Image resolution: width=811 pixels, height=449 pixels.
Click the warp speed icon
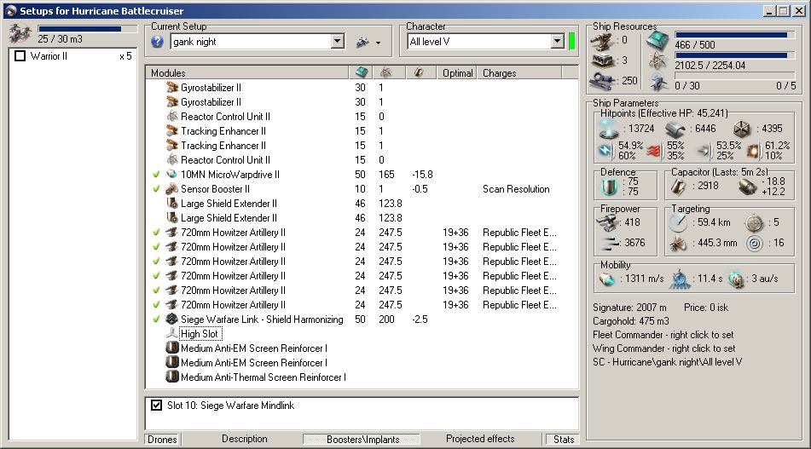point(736,279)
